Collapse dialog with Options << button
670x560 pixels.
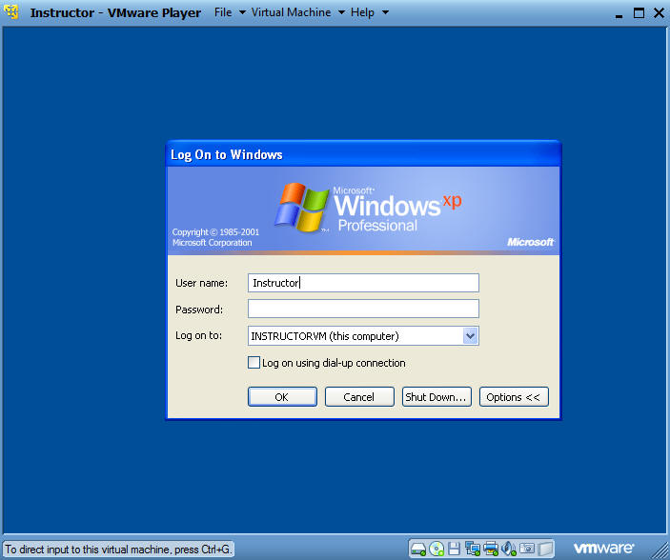(514, 397)
